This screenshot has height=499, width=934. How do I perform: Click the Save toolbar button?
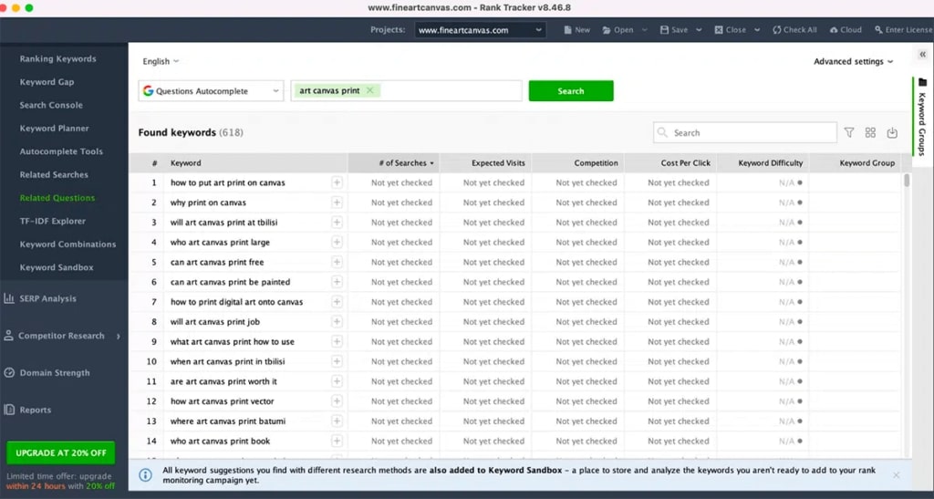pos(674,30)
